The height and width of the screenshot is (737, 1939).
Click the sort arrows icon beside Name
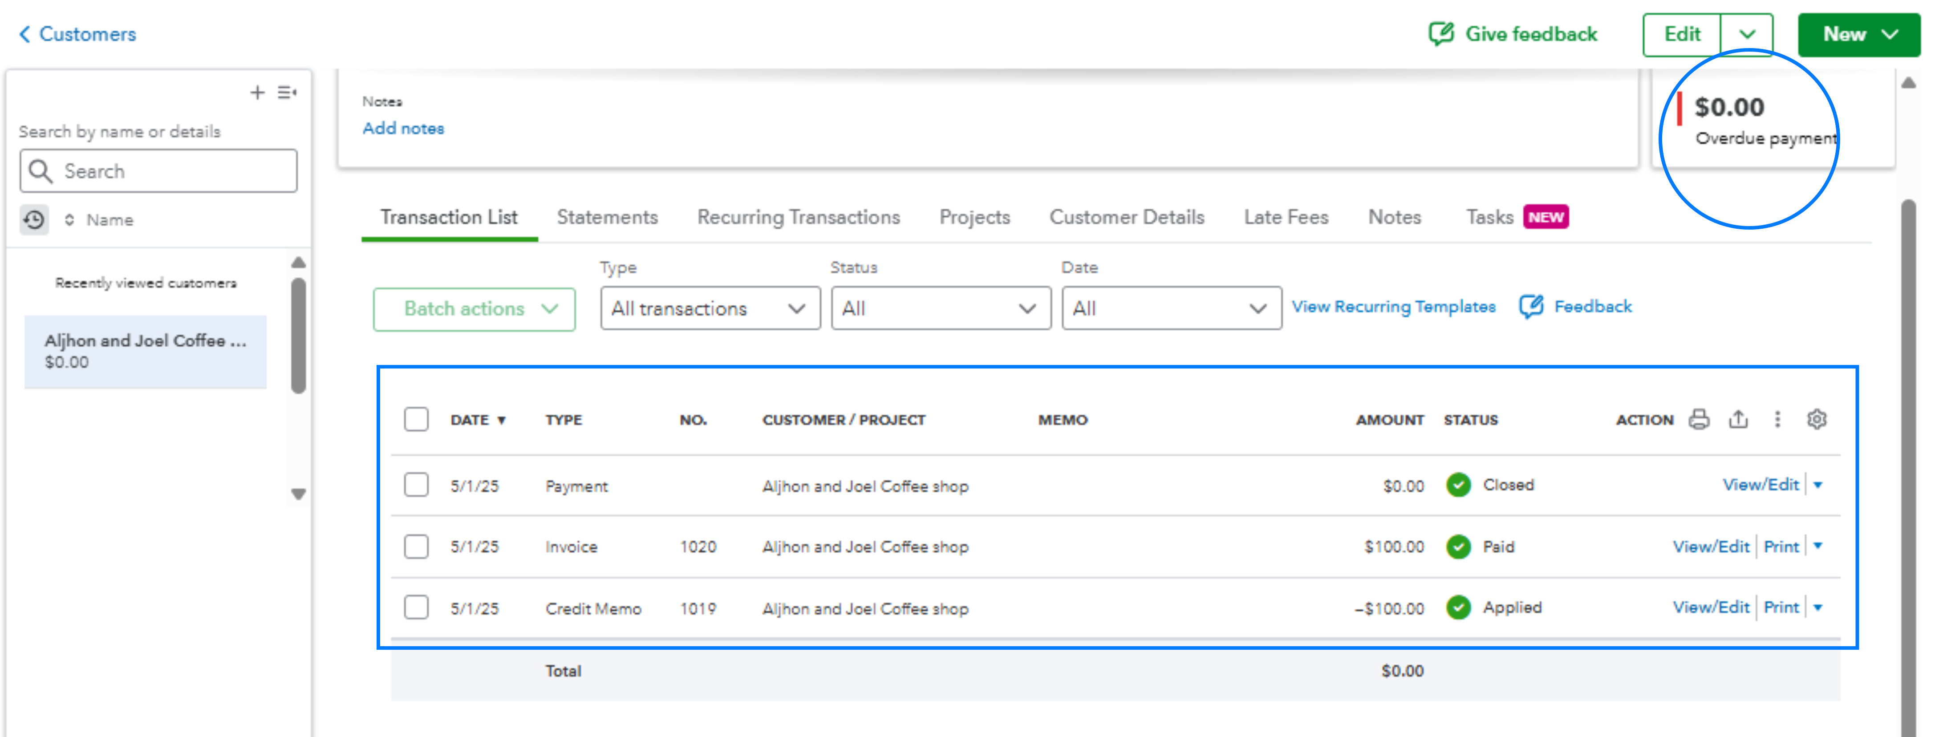click(x=69, y=220)
